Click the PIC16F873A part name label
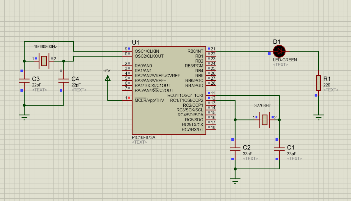Image resolution: width=351 pixels, height=201 pixels. pos(144,137)
